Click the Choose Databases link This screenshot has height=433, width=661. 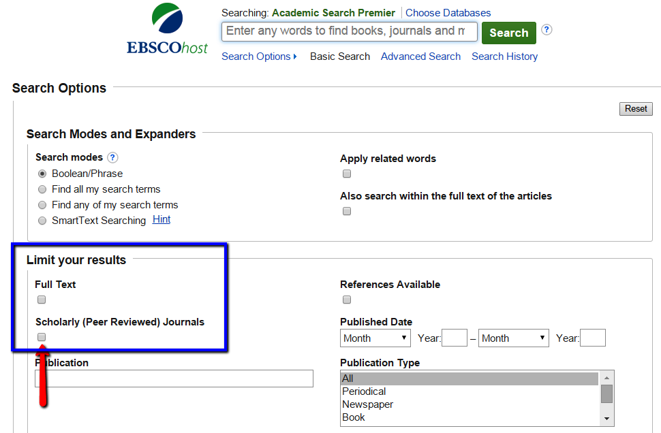point(448,12)
